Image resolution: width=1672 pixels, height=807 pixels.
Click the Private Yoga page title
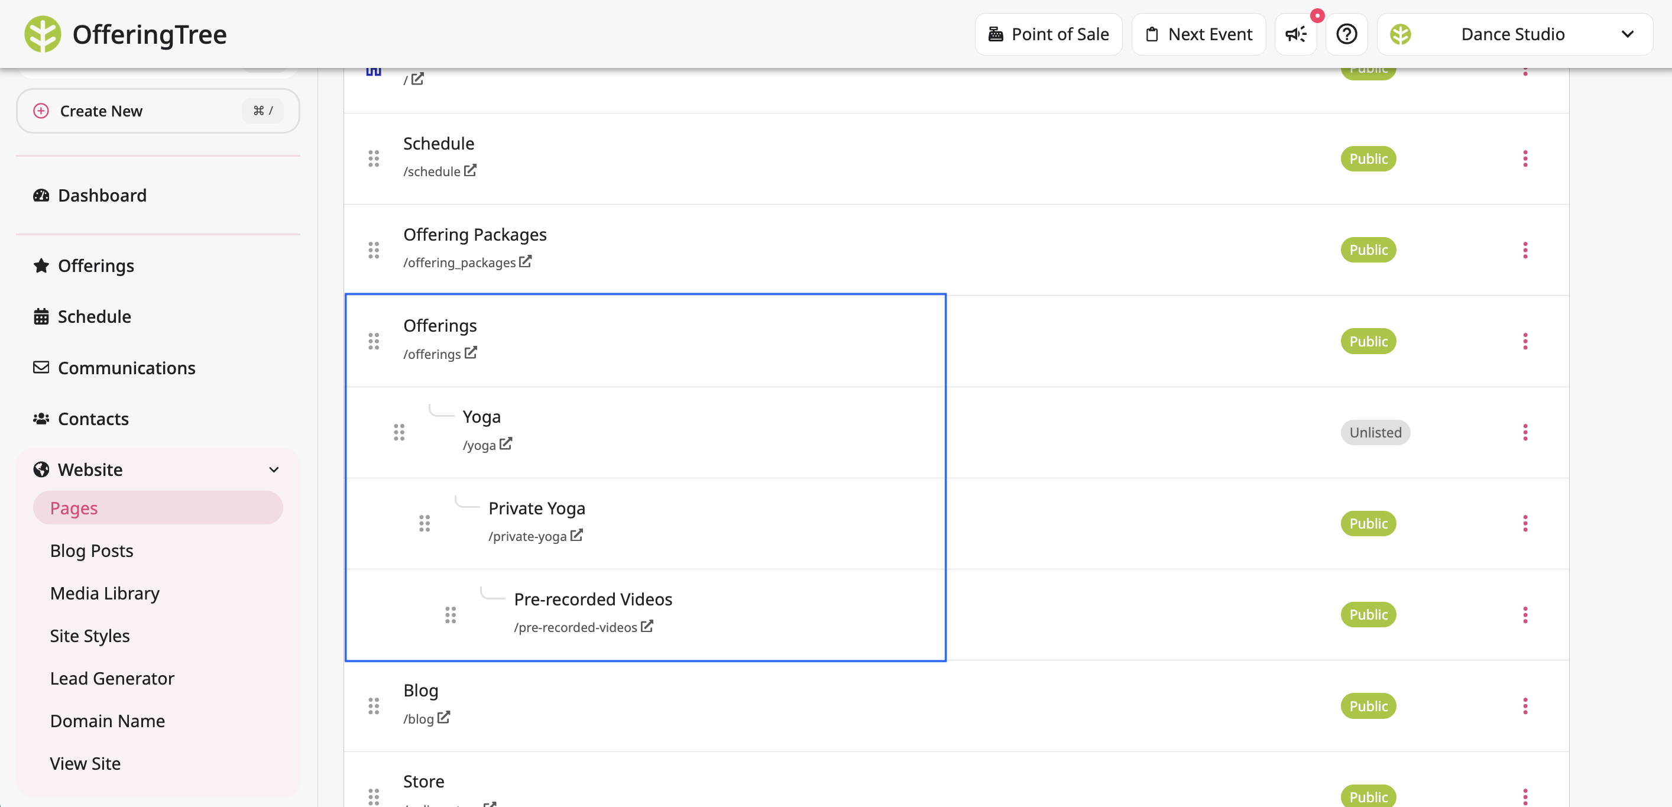(537, 508)
